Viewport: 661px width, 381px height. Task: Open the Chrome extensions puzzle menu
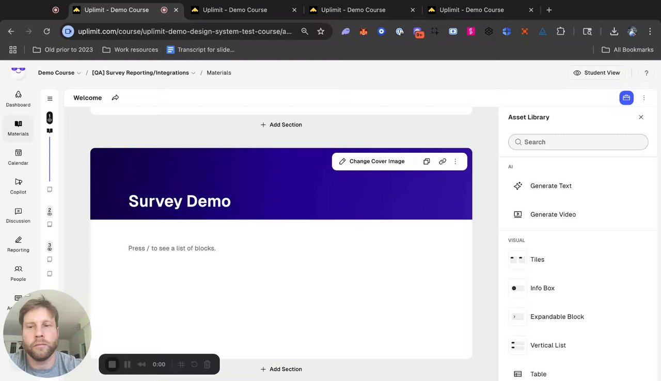[561, 31]
